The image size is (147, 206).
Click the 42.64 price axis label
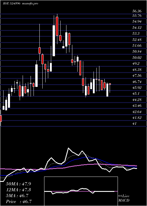pos(137,112)
